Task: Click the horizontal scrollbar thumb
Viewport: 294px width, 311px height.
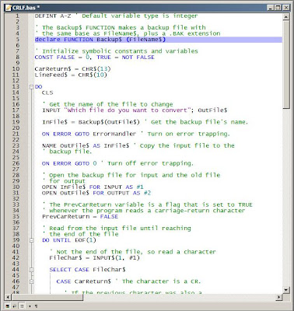Action: click(47, 297)
